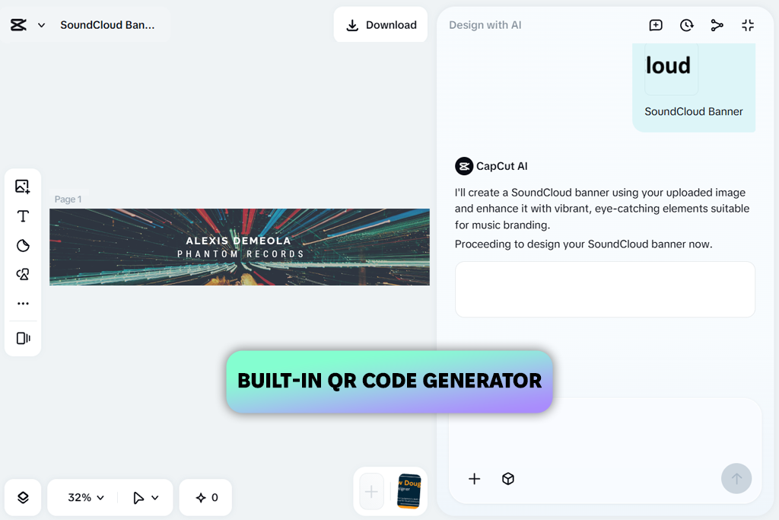Click the SoundCloud Banner attachment label

tap(694, 111)
